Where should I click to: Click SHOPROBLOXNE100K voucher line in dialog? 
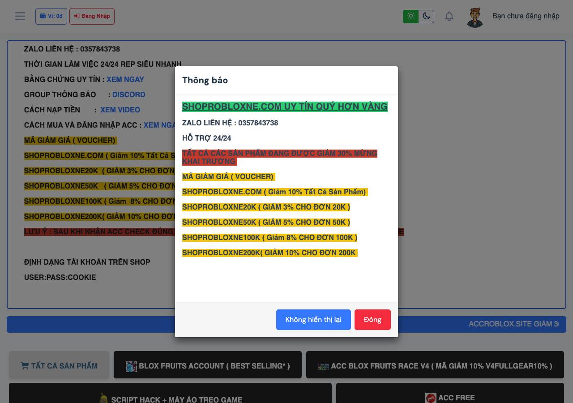tap(270, 237)
